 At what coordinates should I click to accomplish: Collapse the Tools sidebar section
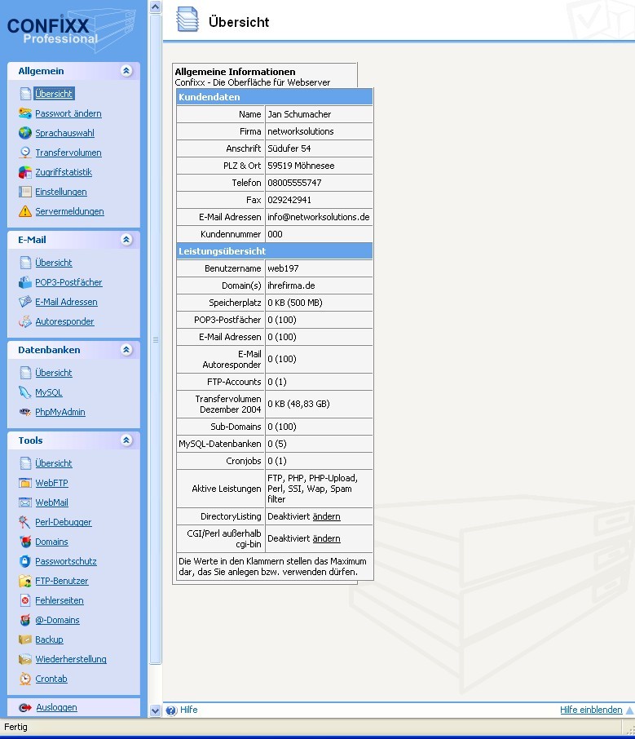click(126, 440)
